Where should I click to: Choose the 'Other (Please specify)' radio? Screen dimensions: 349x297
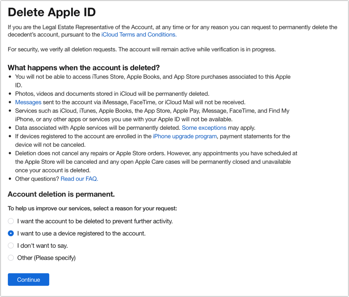coord(11,258)
